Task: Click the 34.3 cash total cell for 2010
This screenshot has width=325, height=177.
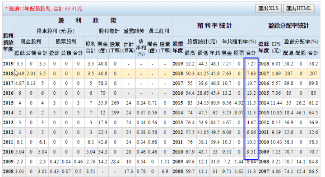Action: tap(103, 152)
